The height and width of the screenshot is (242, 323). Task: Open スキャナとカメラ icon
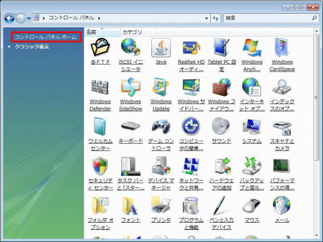[x=282, y=128]
